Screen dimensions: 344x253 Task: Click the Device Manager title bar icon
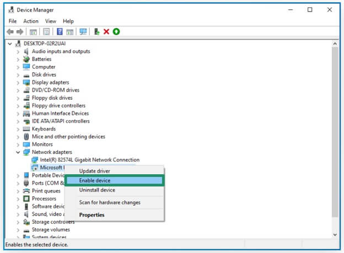(11, 10)
